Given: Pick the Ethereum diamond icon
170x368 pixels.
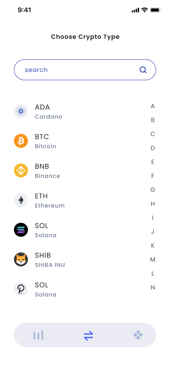Looking at the screenshot, I should [x=21, y=200].
